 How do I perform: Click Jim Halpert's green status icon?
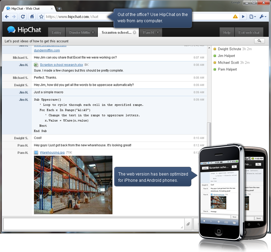point(215,56)
